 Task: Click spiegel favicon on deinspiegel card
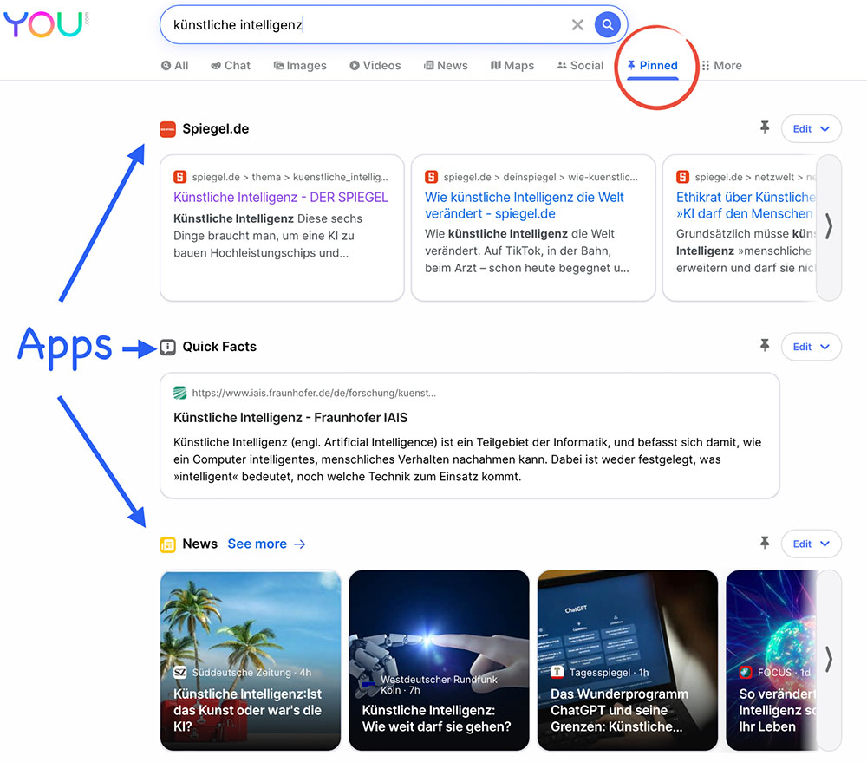(x=431, y=177)
